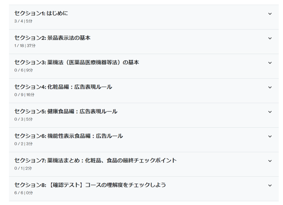The image size is (283, 205).
Task: Click chevron beside セクション3 薬機法の基本
Action: [x=270, y=63]
